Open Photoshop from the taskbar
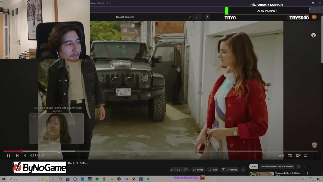This screenshot has height=182, width=323. click(x=119, y=179)
